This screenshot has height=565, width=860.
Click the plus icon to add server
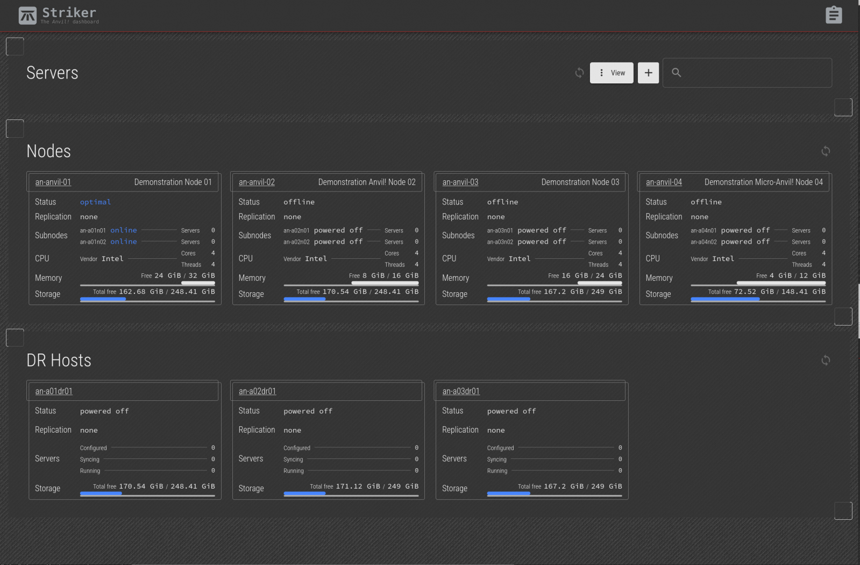point(648,73)
